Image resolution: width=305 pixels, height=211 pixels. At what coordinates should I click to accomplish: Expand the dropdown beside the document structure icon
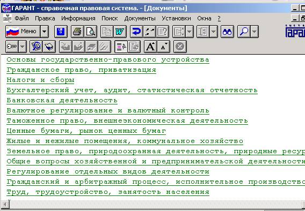(190, 32)
